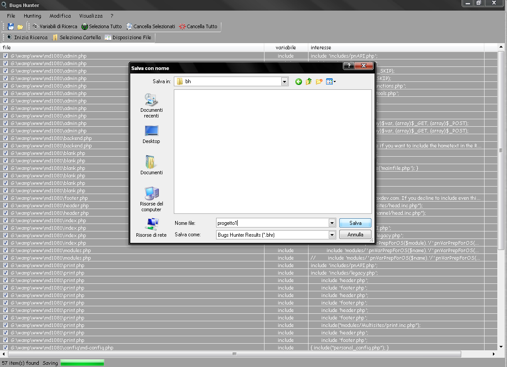Toggle checkbox for print.php 'includes/legacy.php' row
This screenshot has height=367, width=507.
coord(5,272)
